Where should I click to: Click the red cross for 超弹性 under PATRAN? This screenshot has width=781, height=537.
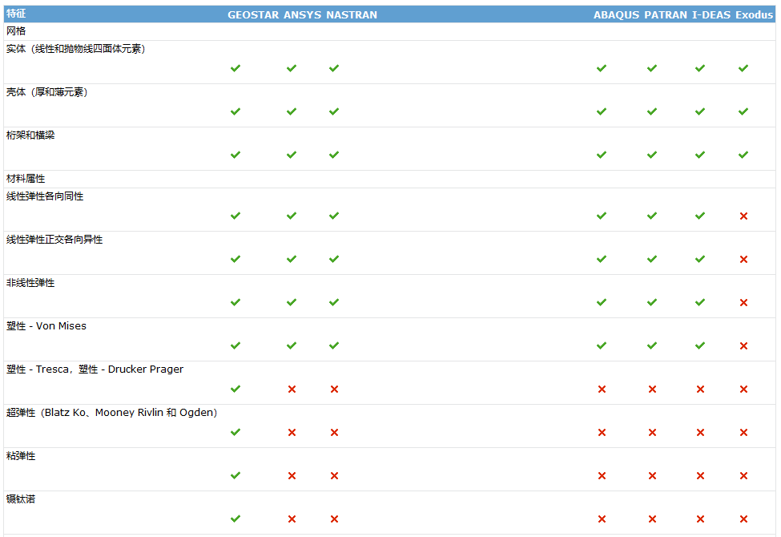pyautogui.click(x=652, y=433)
